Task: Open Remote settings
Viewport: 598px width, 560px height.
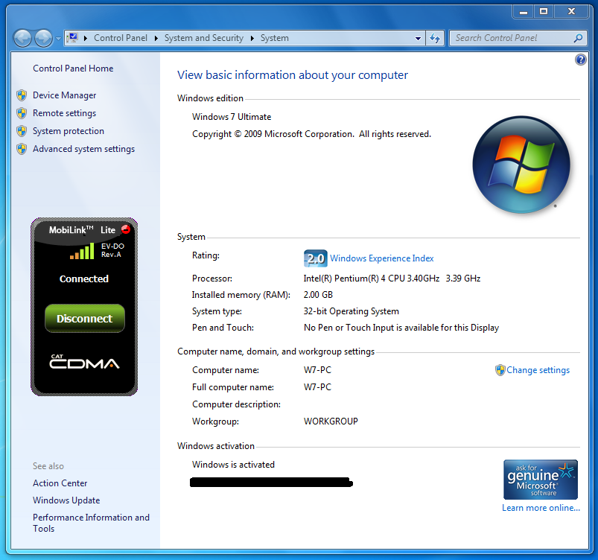Action: [65, 113]
